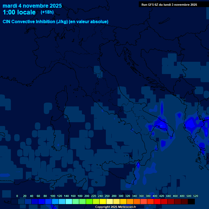
Task: Click the 'Copyright 2025 Meteociel.fr' text
Action: point(115,207)
